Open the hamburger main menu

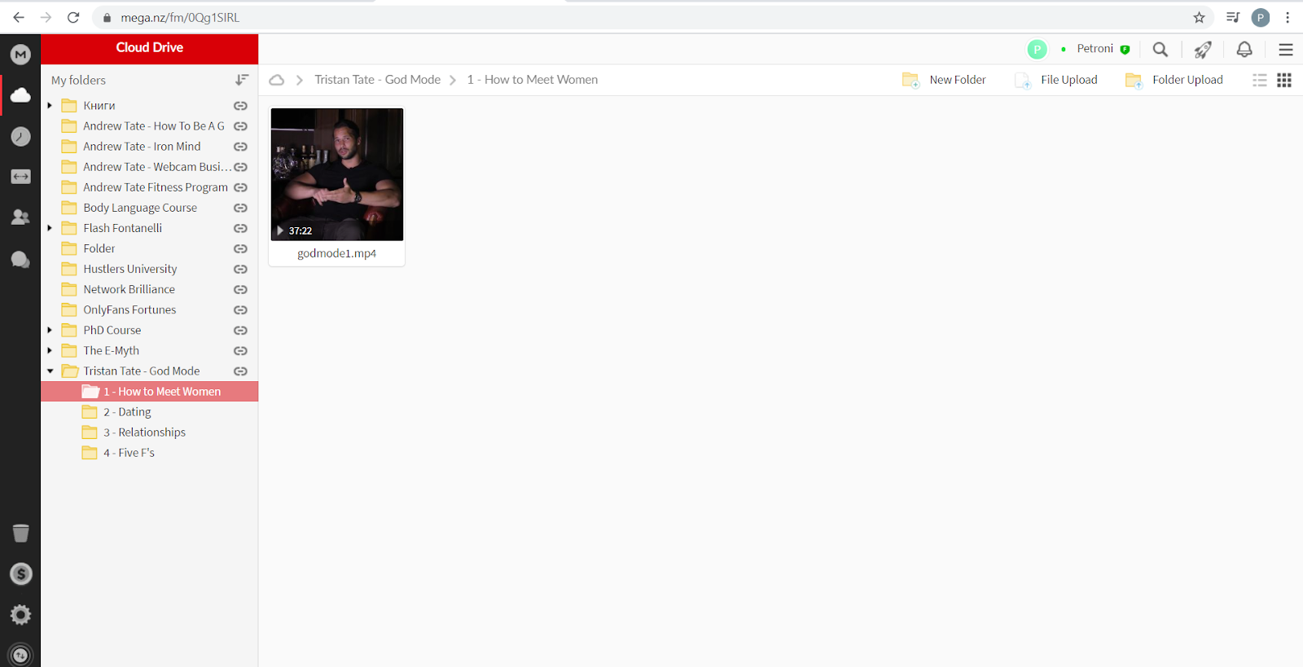pyautogui.click(x=1286, y=50)
